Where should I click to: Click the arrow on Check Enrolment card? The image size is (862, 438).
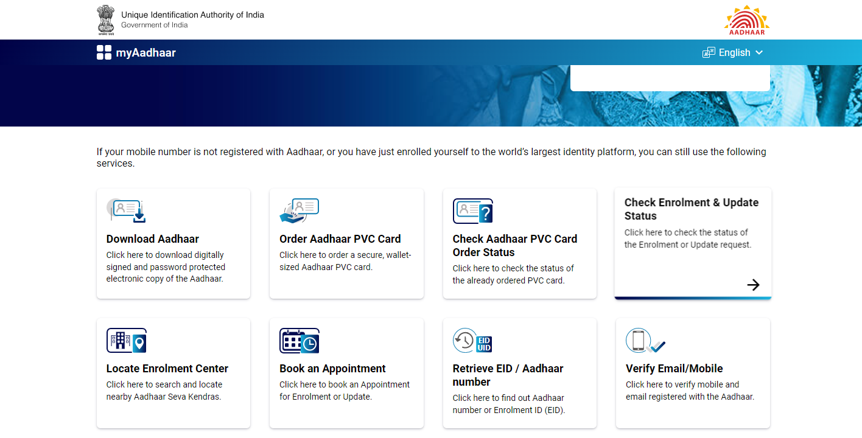tap(753, 285)
